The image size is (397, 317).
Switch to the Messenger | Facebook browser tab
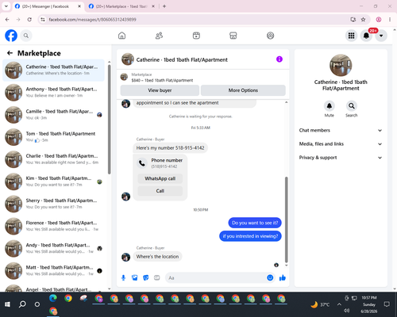click(48, 6)
